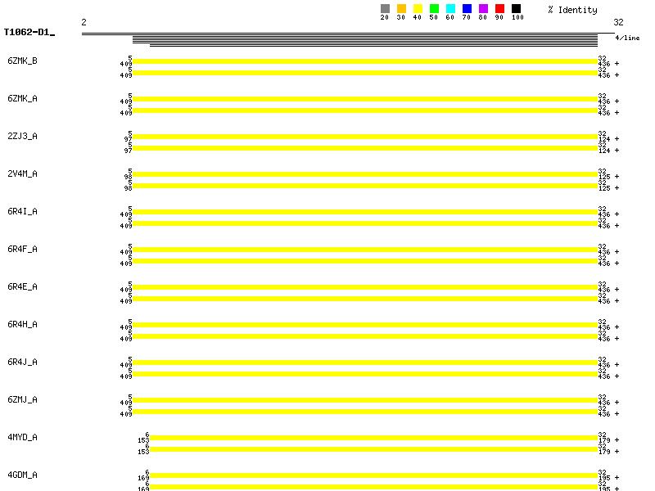
Task: Click the red 90% identity swatch
Action: click(x=499, y=9)
